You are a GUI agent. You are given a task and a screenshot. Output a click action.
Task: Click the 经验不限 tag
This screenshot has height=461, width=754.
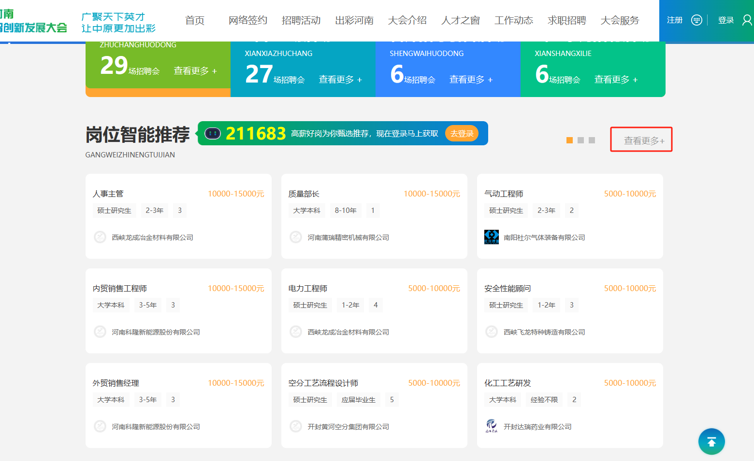(x=544, y=400)
